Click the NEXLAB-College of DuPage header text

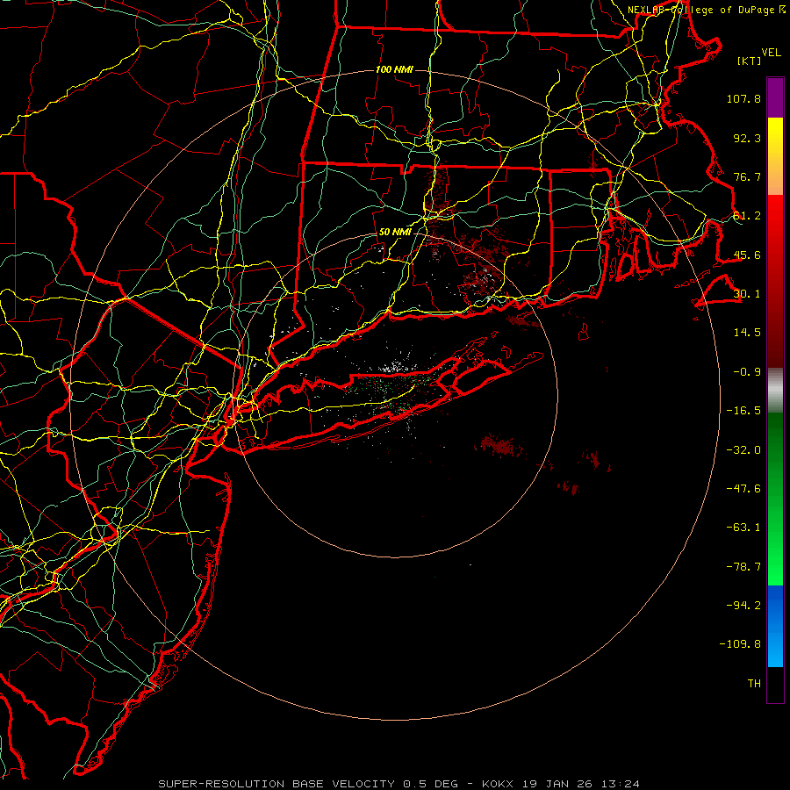pyautogui.click(x=707, y=10)
